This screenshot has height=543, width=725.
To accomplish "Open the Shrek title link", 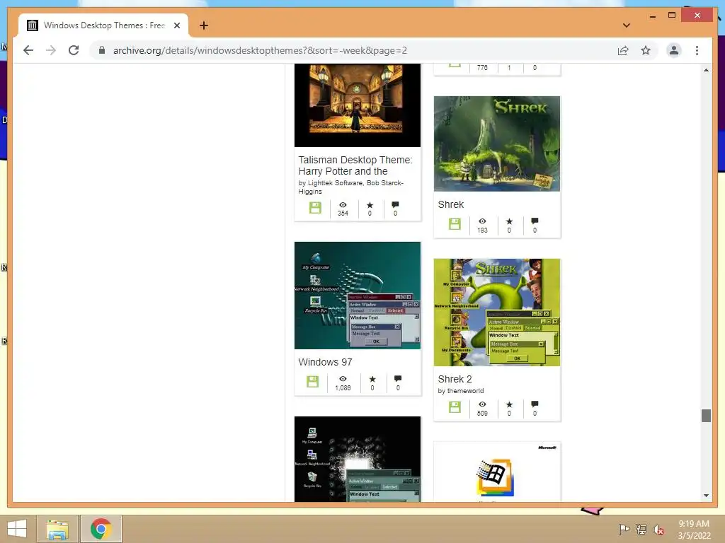I will (x=450, y=204).
